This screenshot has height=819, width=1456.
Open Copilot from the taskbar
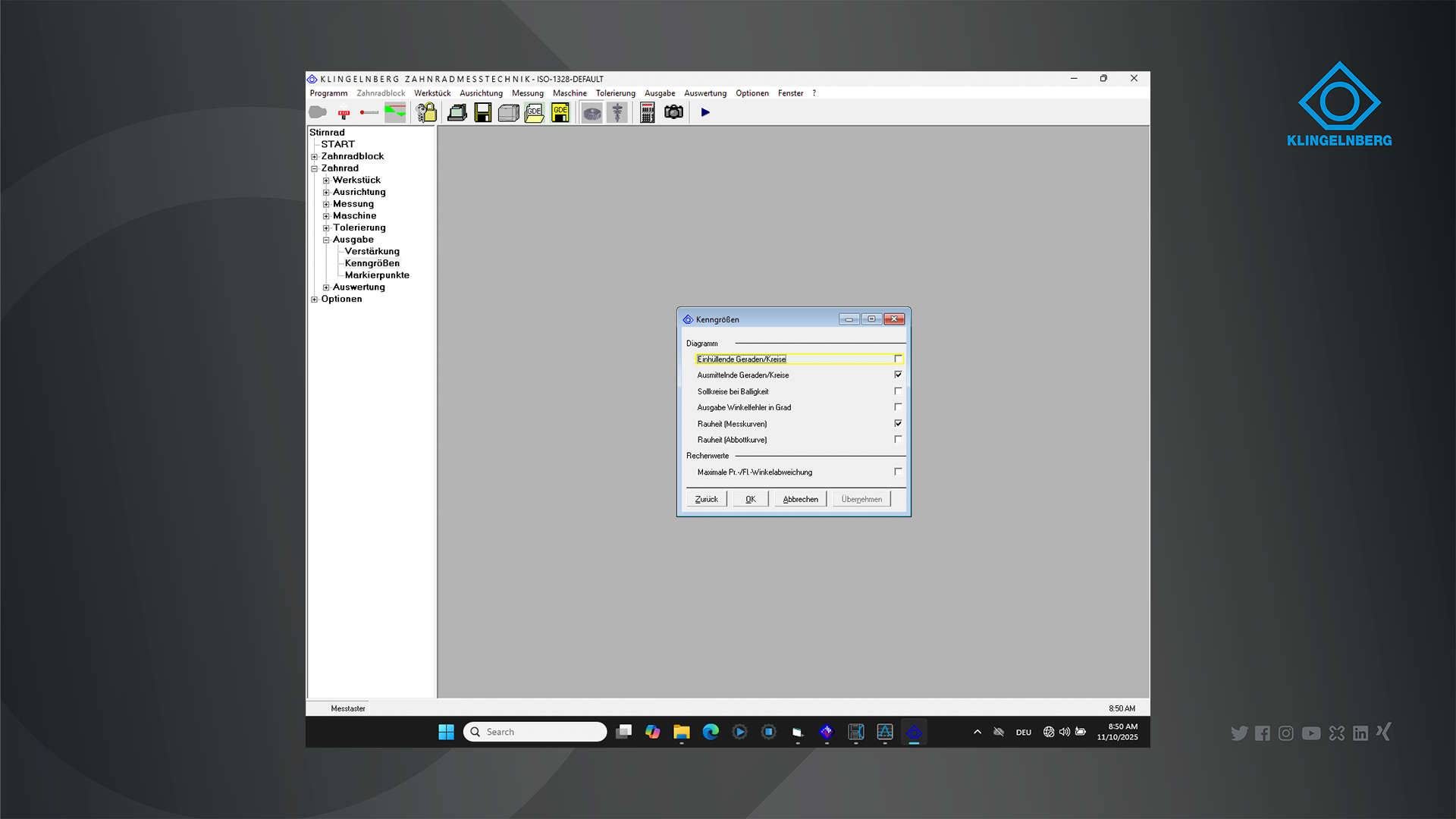[x=653, y=732]
